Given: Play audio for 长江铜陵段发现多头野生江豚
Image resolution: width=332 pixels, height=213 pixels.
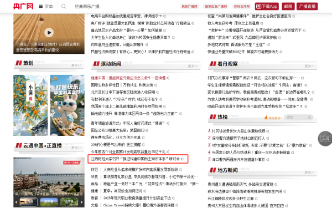Looking at the screenshot, I should coord(256,199).
